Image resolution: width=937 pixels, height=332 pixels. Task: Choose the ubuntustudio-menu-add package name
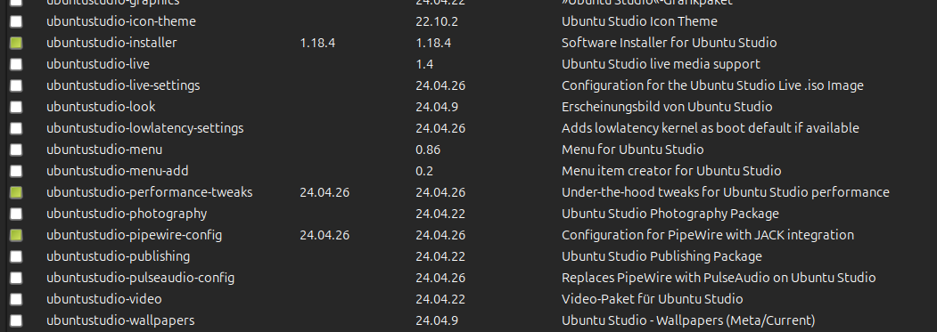point(118,171)
